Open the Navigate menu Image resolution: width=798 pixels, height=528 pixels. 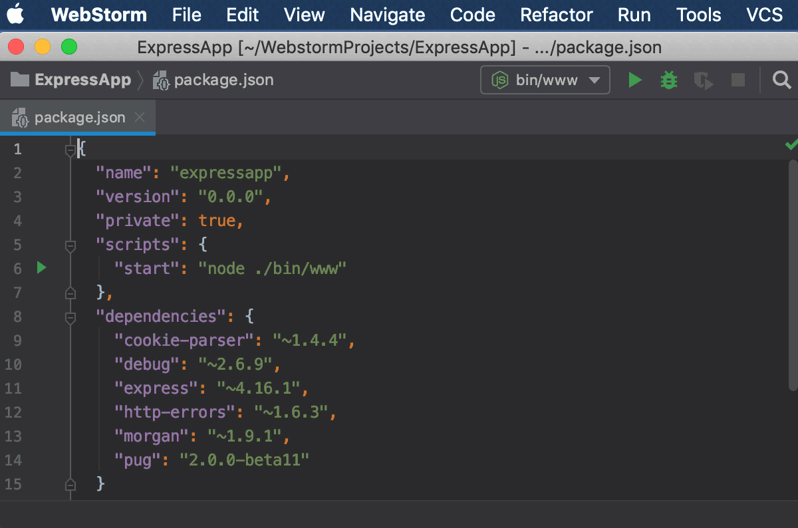388,15
